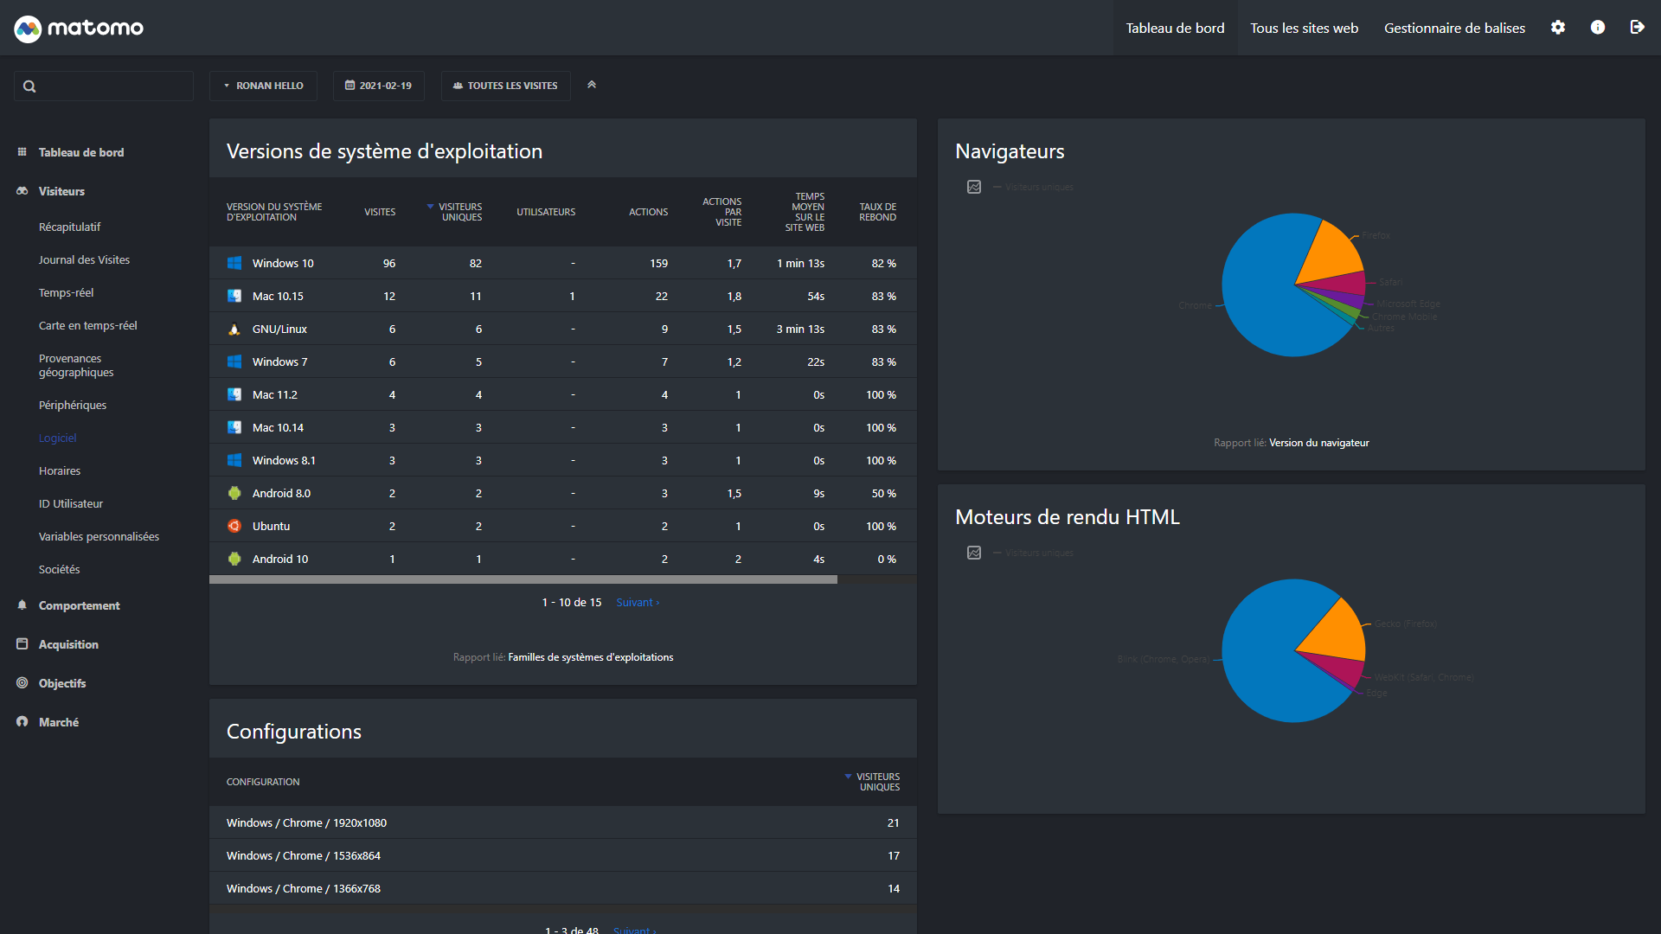Click chart metric icon in Moteurs de rendu
1661x934 pixels.
click(974, 553)
